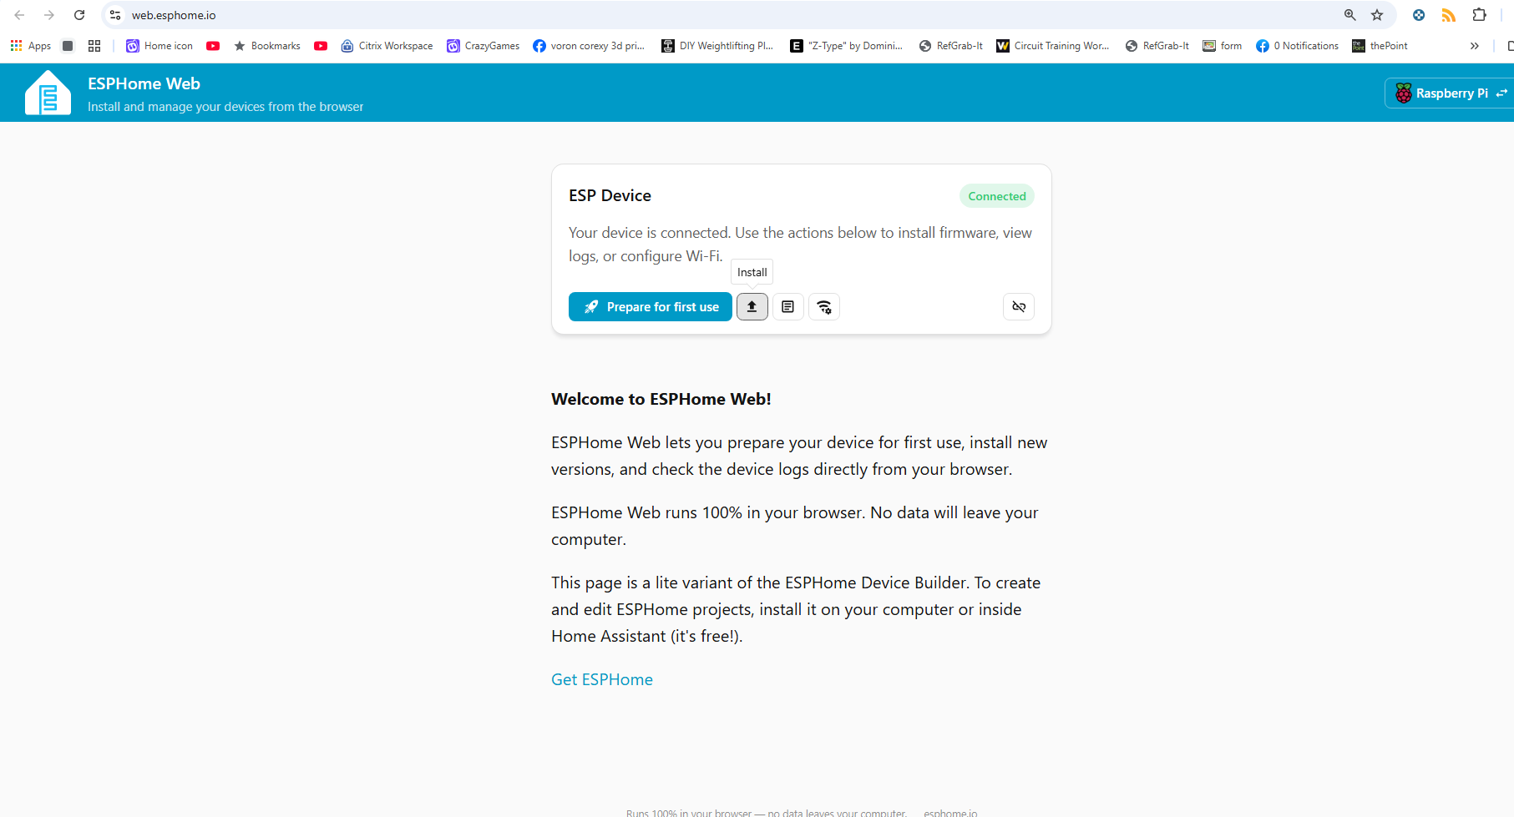This screenshot has width=1514, height=817.
Task: Open the Wi-Fi configuration icon button
Action: [824, 307]
